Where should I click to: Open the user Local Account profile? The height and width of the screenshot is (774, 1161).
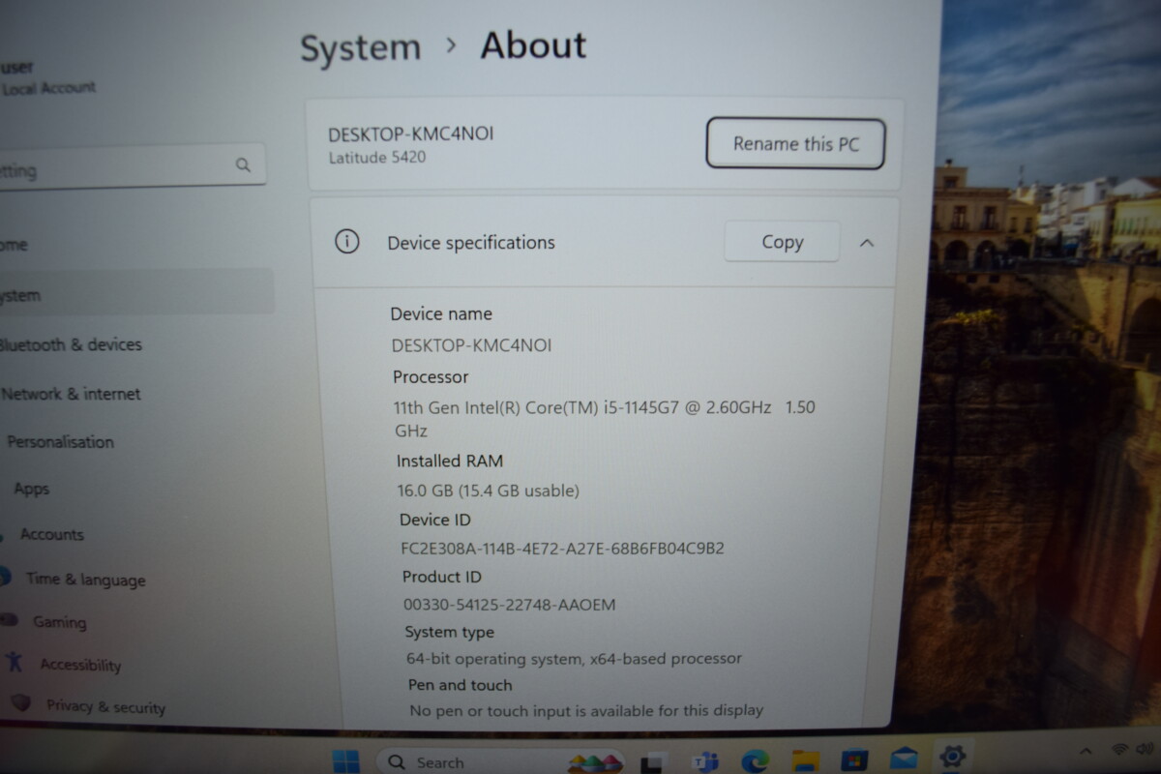(x=48, y=77)
